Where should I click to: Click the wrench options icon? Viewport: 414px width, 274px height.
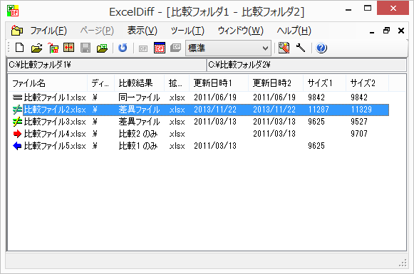point(301,48)
